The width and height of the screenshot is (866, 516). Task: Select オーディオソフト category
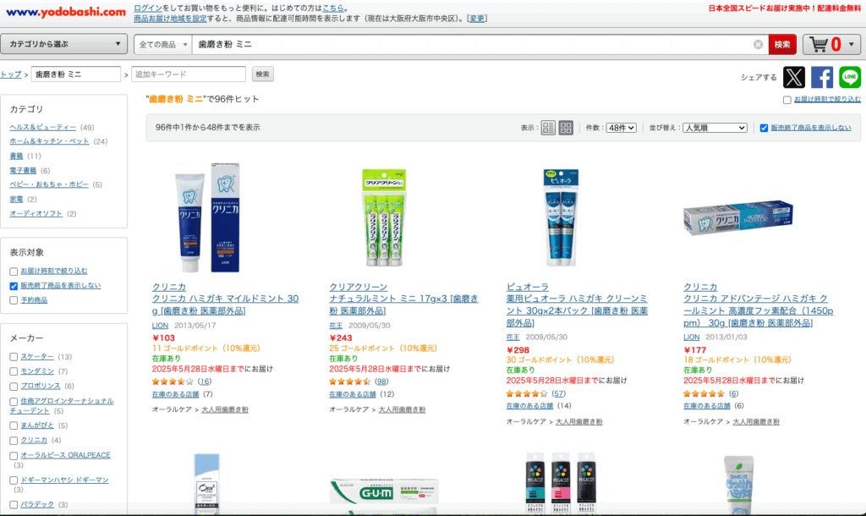tap(36, 214)
